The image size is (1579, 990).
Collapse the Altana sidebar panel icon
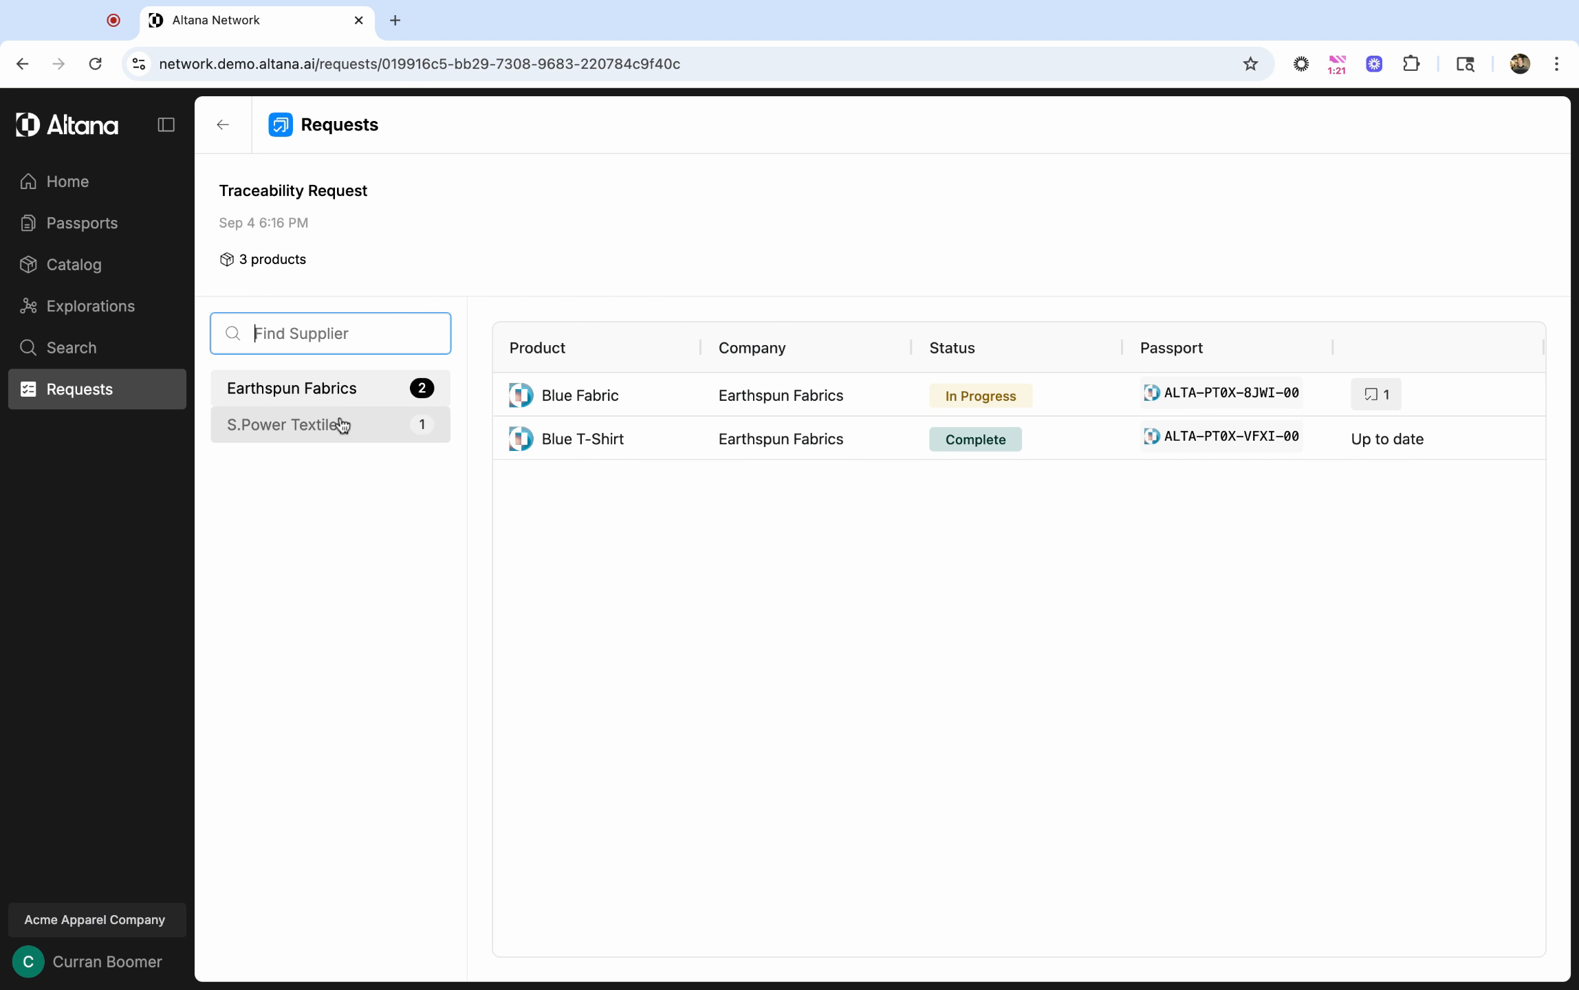click(x=166, y=125)
